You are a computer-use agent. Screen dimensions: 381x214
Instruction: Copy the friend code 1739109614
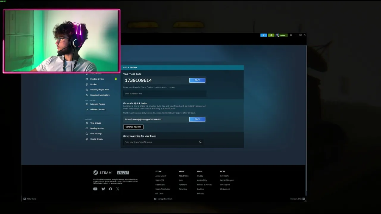(197, 80)
